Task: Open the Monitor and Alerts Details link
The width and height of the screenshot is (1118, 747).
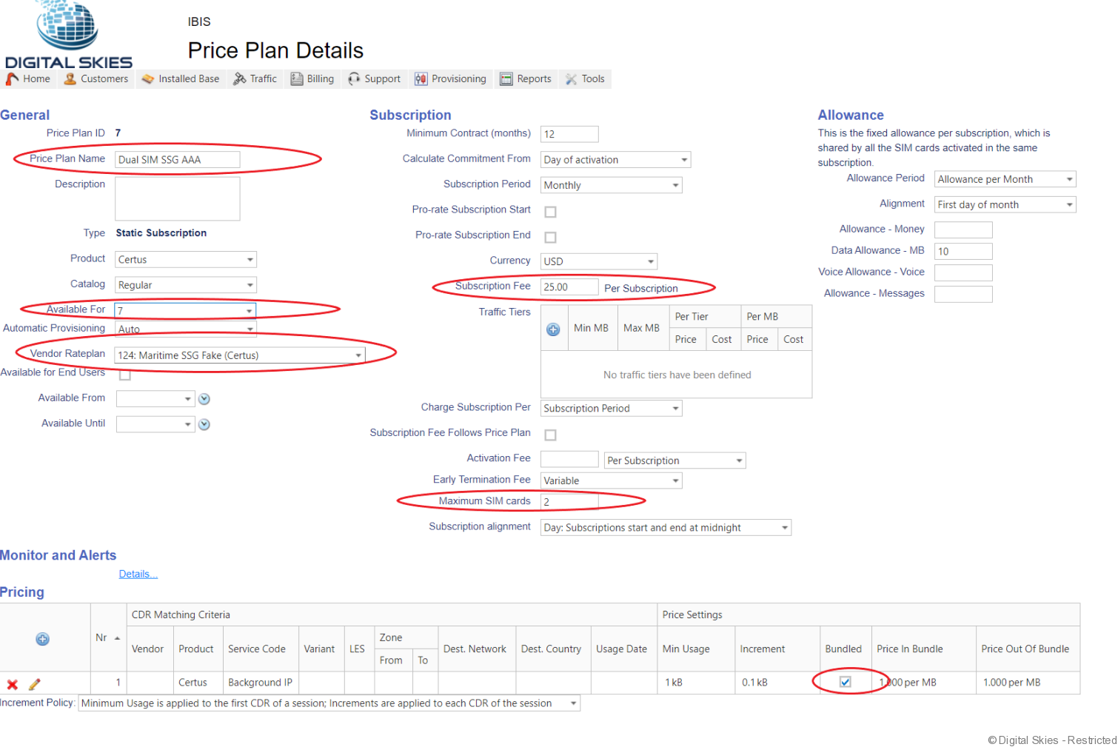Action: pos(138,574)
